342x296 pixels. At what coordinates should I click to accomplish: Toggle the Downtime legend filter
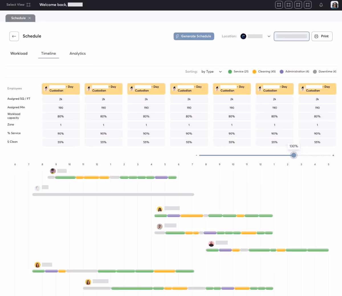(x=325, y=72)
